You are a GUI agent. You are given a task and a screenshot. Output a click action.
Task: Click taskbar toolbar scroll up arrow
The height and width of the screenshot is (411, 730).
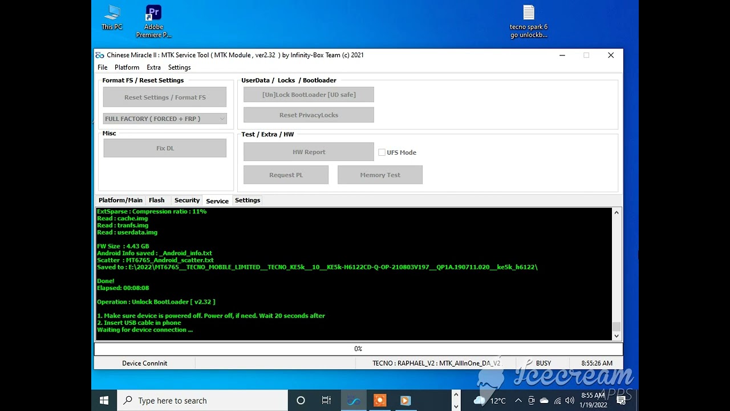(456, 394)
